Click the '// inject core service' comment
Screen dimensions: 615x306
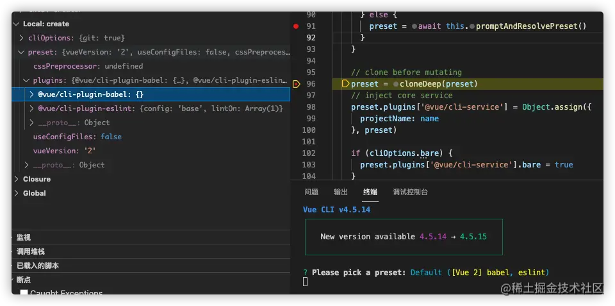pyautogui.click(x=402, y=96)
